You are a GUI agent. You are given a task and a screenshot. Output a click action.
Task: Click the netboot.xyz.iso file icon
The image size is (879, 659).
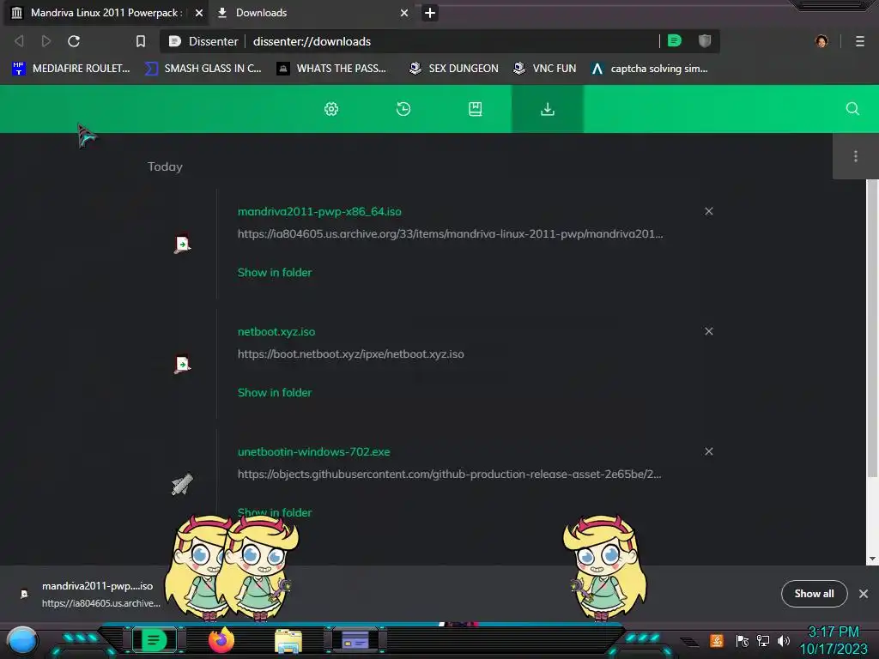(x=182, y=364)
